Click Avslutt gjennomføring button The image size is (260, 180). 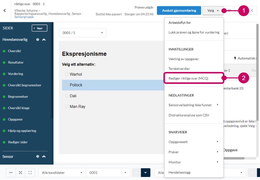179,10
